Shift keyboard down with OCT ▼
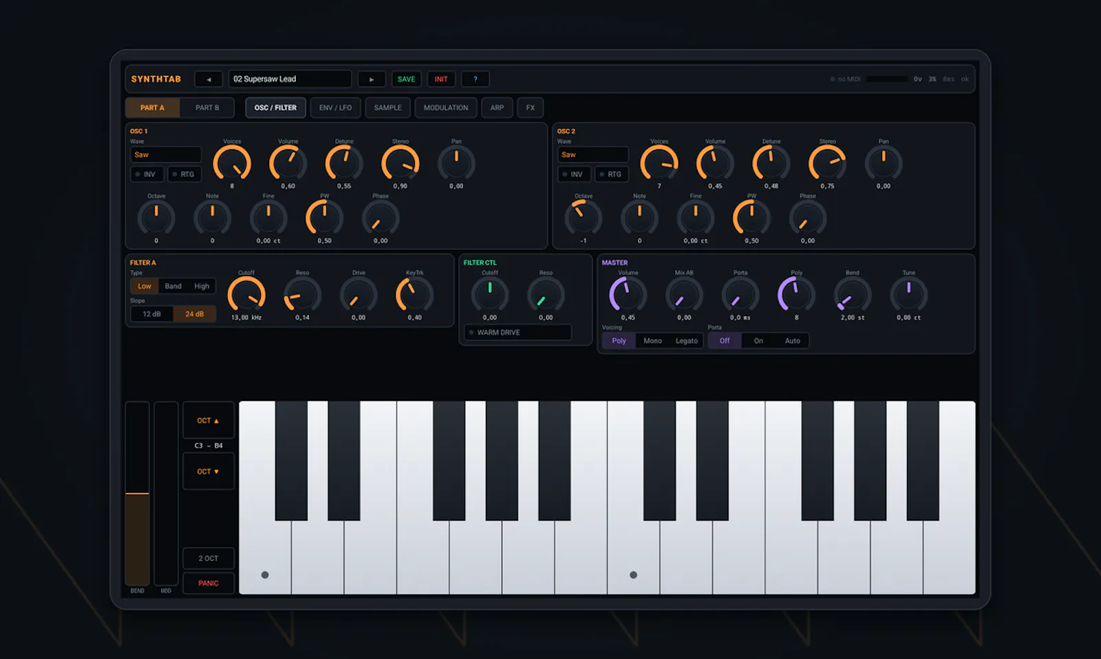This screenshot has width=1101, height=659. pos(209,472)
